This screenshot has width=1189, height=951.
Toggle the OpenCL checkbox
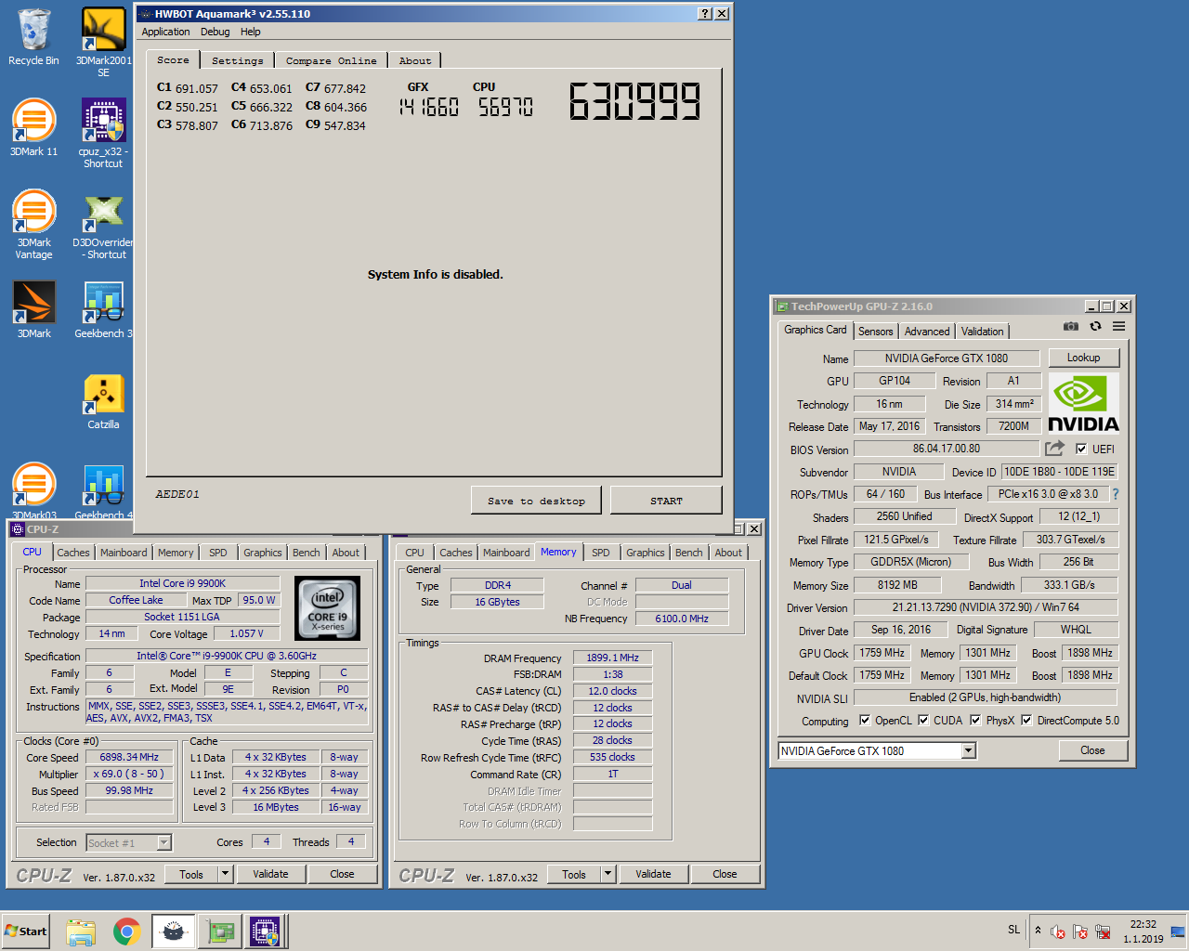(x=865, y=720)
